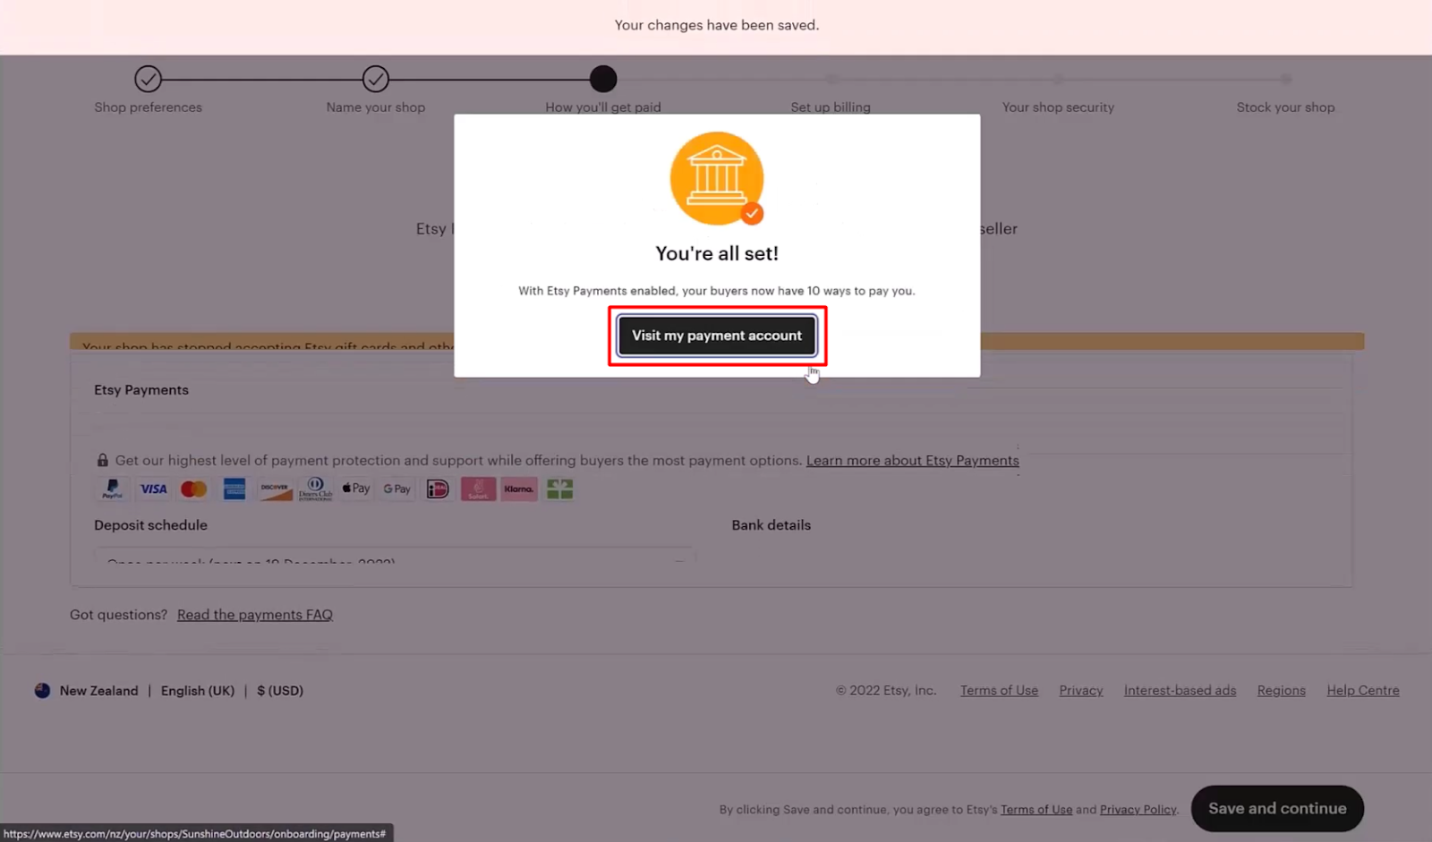Screen dimensions: 1432x842
Task: Select the Visa card icon
Action: 153,489
